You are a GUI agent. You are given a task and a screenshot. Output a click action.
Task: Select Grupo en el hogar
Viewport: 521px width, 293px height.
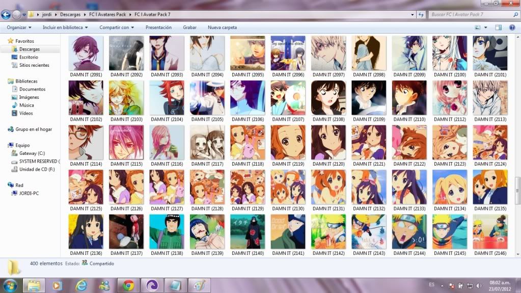tap(34, 129)
